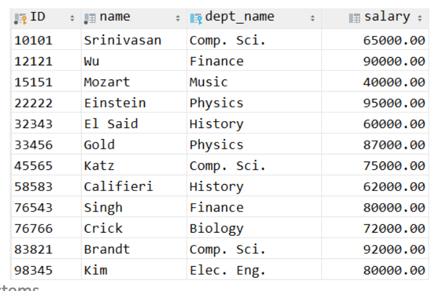Select the Elec. Eng. department cell

[x=254, y=270]
